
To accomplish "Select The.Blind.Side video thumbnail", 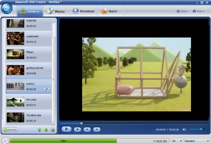I will (x=15, y=117).
